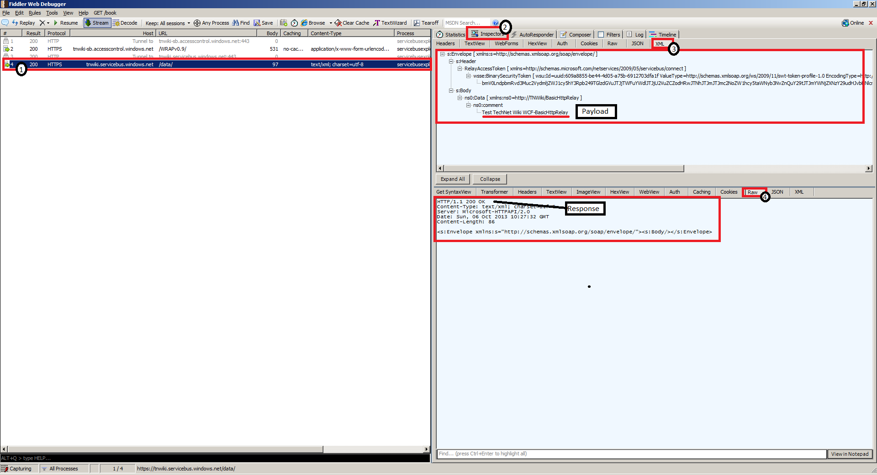The height and width of the screenshot is (475, 877).
Task: Open the Browse dropdown arrow
Action: pos(331,23)
